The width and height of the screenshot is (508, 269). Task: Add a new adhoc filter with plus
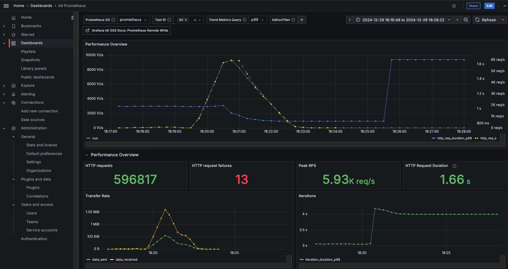302,20
